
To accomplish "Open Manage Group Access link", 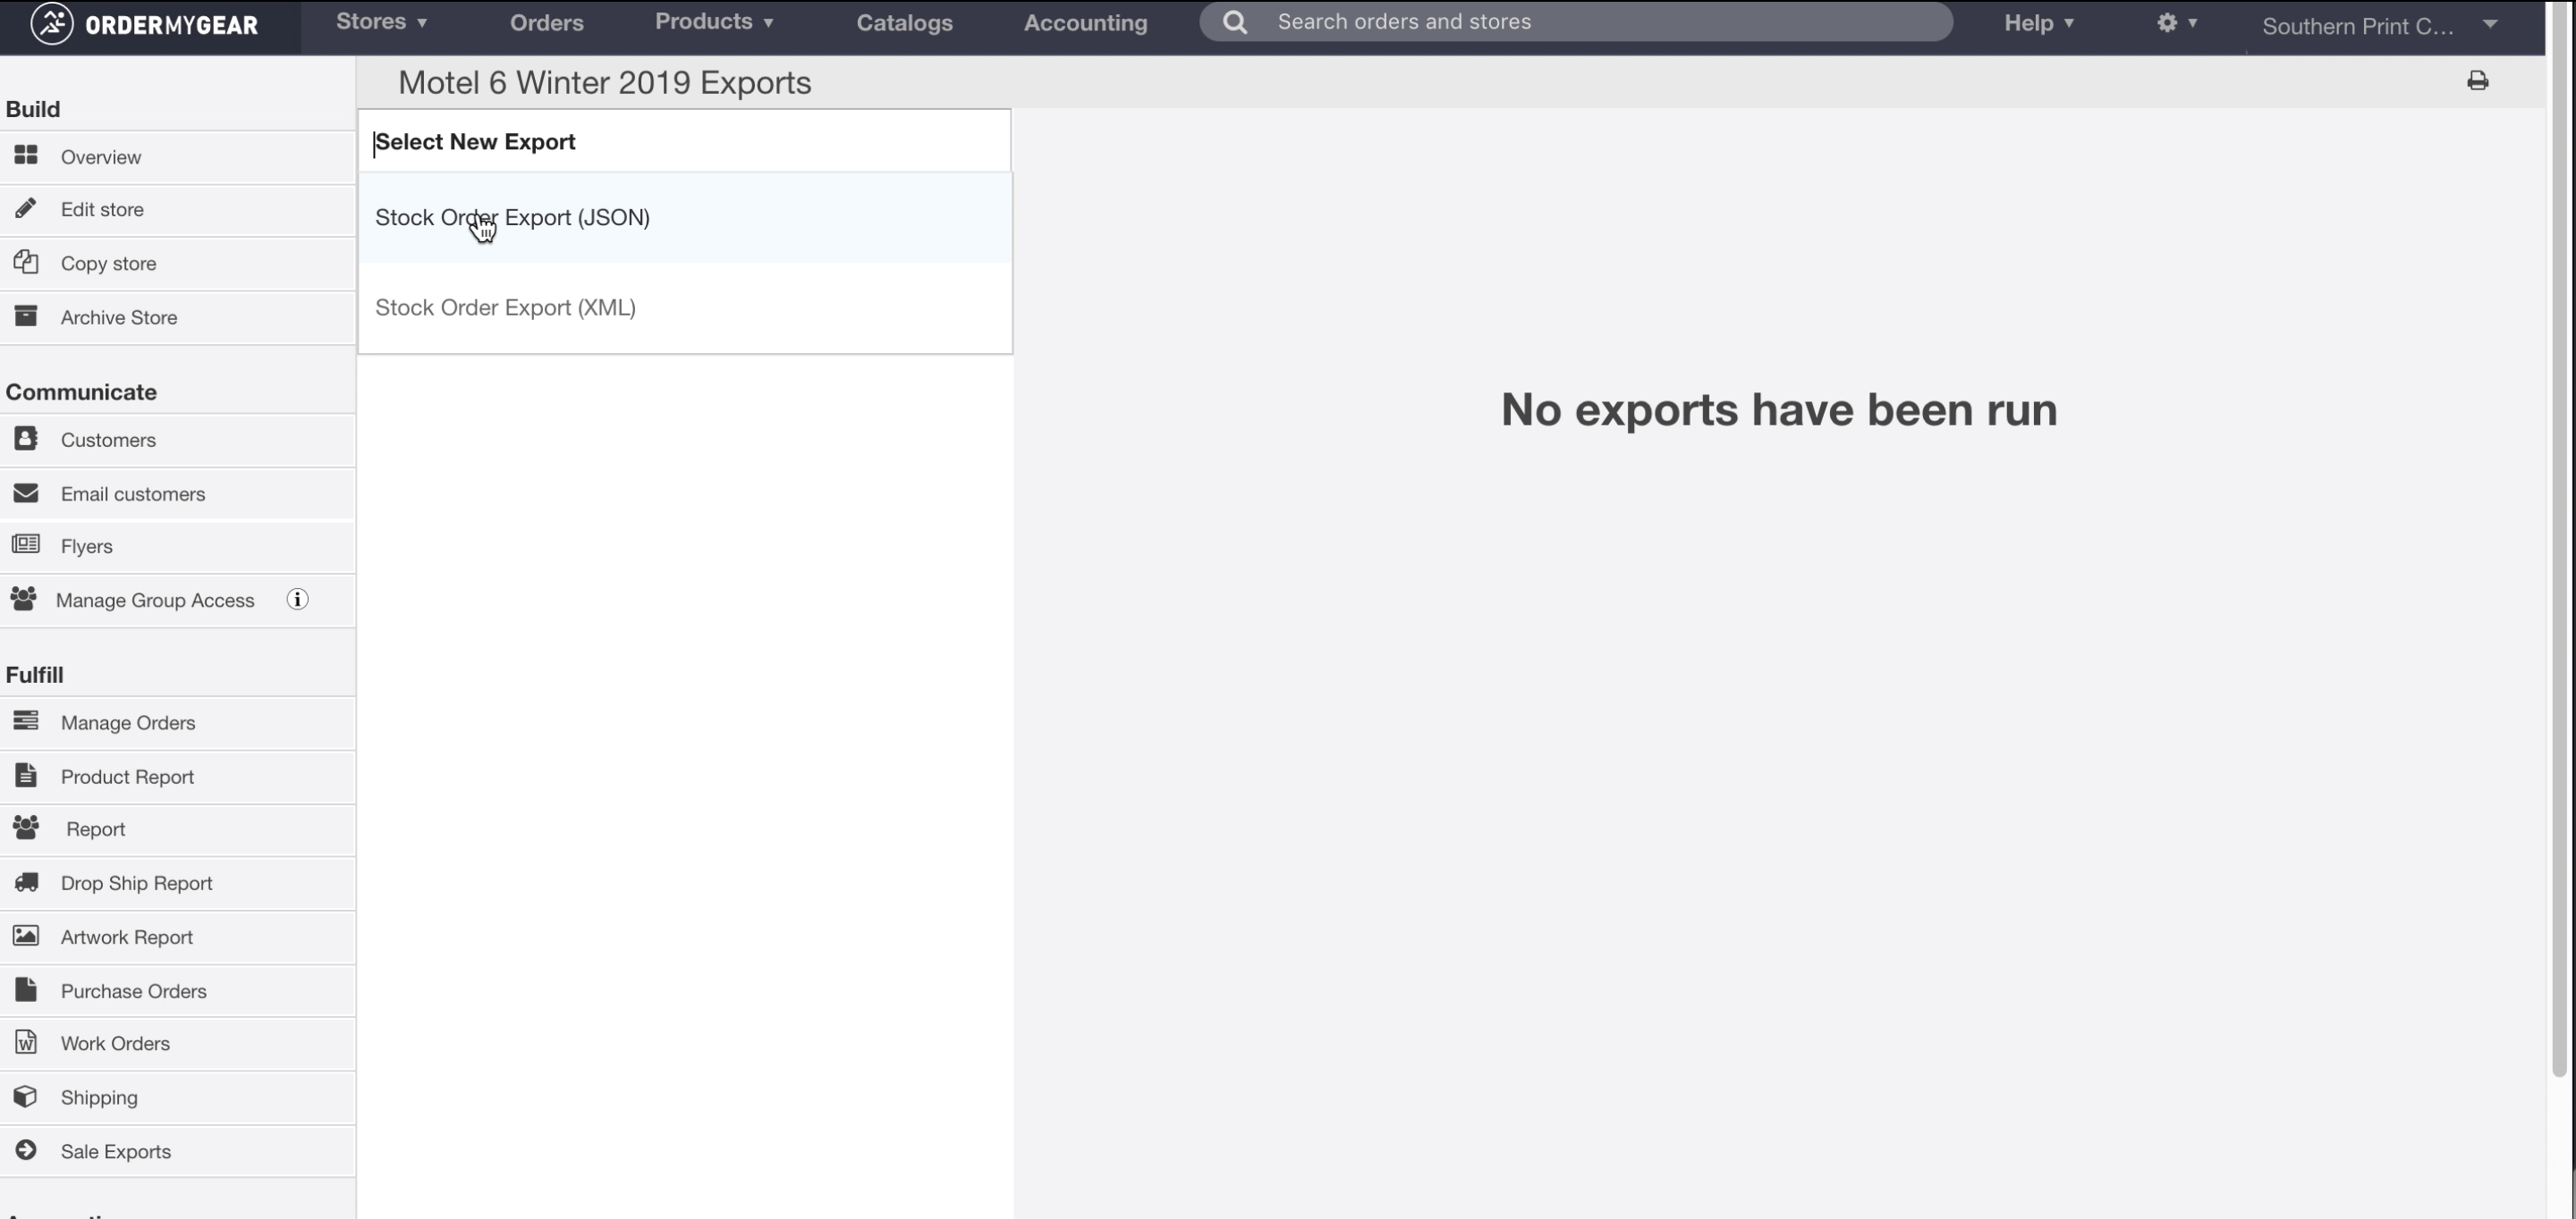I will [155, 600].
